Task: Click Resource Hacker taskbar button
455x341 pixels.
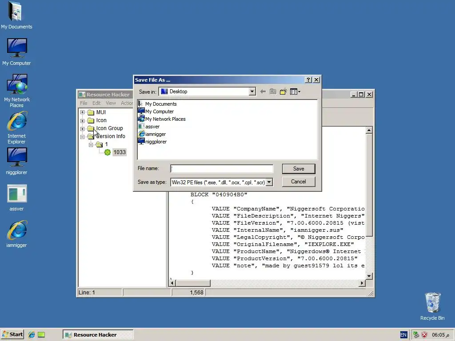Action: click(98, 335)
